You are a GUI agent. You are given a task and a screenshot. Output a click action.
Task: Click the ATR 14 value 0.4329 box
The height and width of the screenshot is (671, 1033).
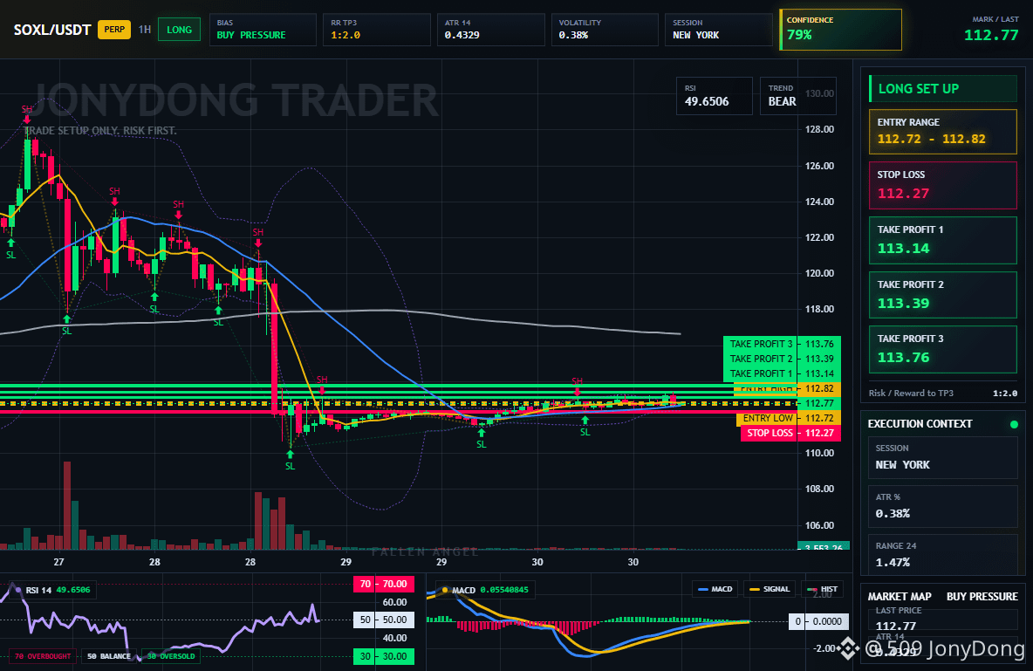click(491, 30)
